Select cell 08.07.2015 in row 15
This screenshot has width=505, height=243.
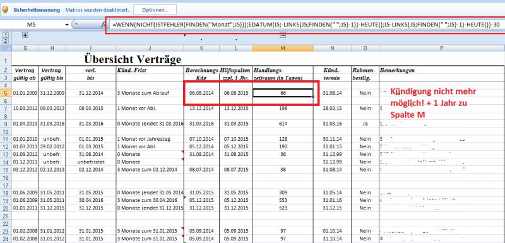click(x=236, y=169)
